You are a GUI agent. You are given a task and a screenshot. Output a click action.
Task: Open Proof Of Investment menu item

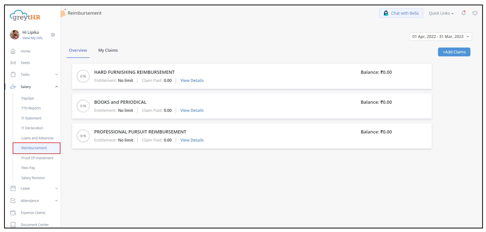click(37, 158)
